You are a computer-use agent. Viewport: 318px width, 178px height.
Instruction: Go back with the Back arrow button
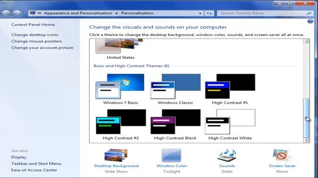tap(6, 13)
